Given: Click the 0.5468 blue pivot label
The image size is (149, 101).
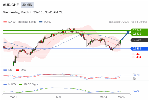Looking at the screenshot, I should click(x=139, y=49).
